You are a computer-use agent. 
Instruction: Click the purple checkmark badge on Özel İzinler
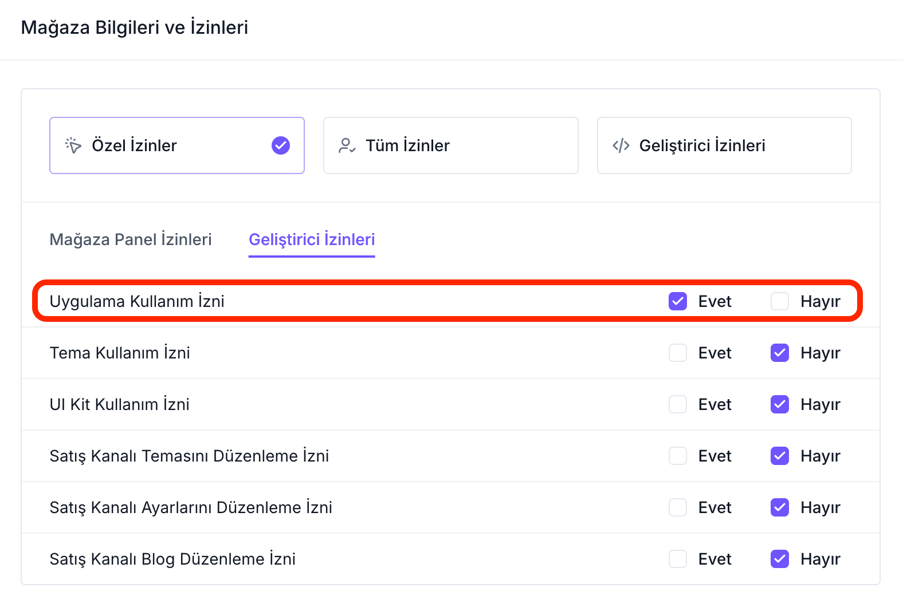click(x=280, y=145)
